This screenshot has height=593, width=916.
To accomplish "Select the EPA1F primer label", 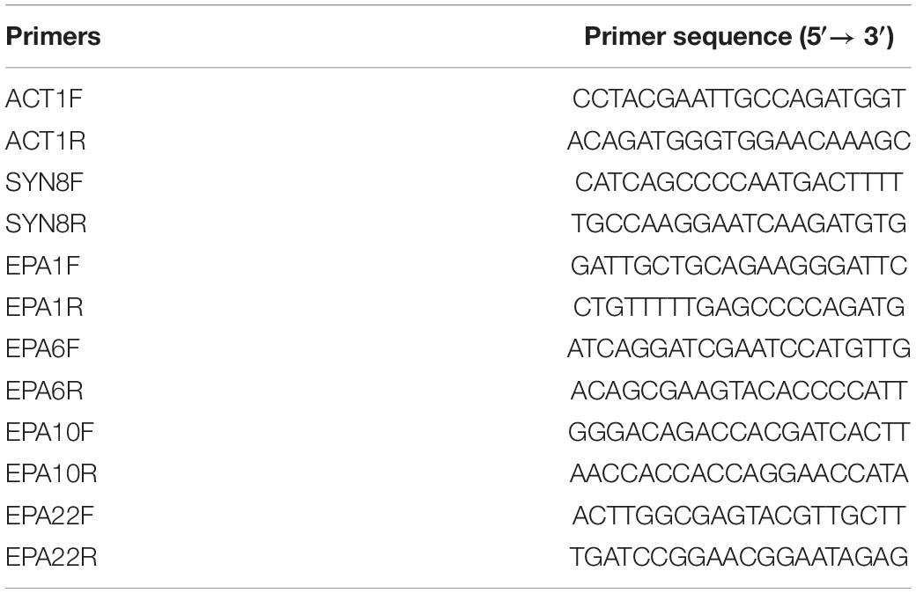I will (x=42, y=266).
